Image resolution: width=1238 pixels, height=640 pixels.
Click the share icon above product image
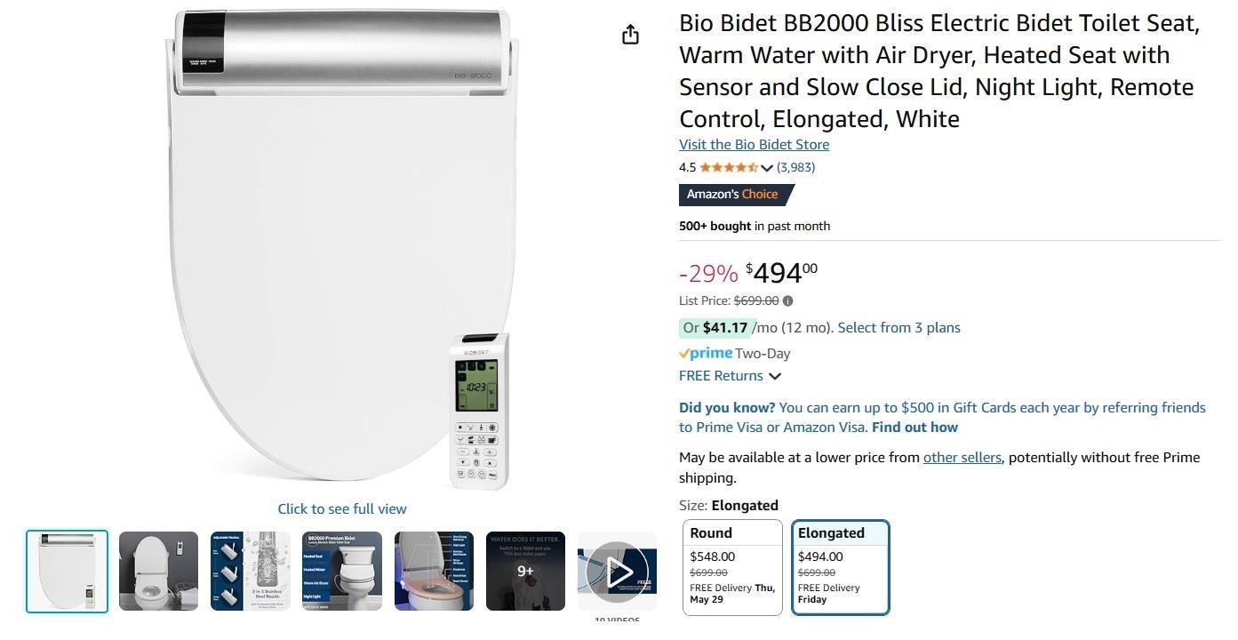630,35
